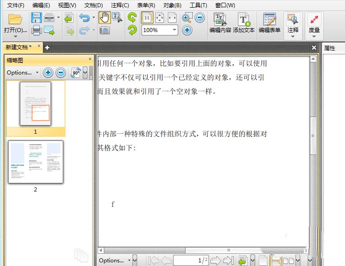Open the 100% zoom level dropdown
The image size is (345, 266).
[174, 30]
